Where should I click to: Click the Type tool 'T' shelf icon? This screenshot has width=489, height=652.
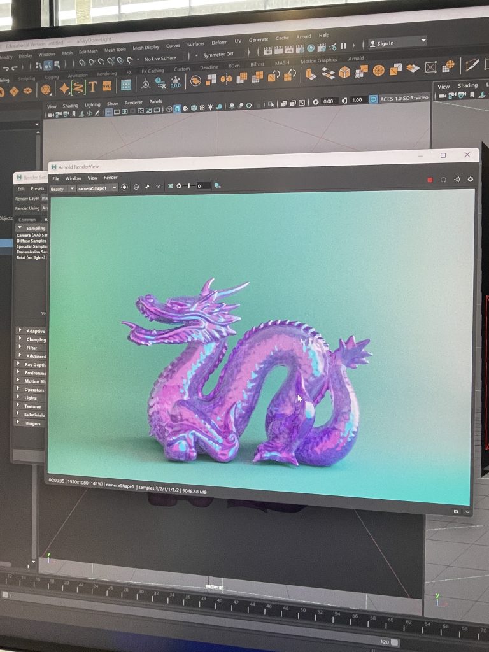(x=92, y=87)
